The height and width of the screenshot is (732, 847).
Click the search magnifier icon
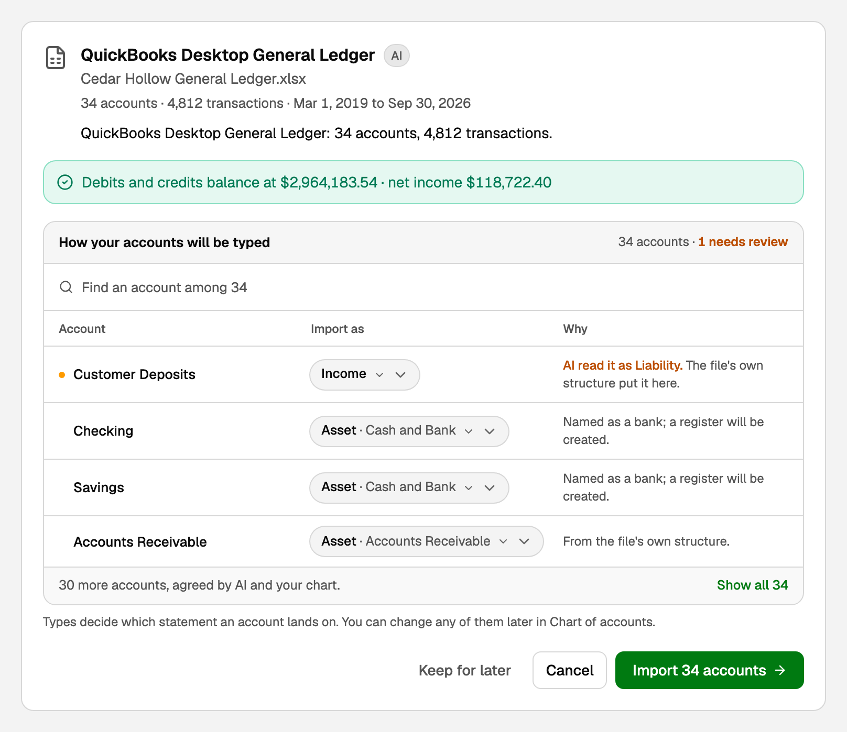[x=66, y=287]
